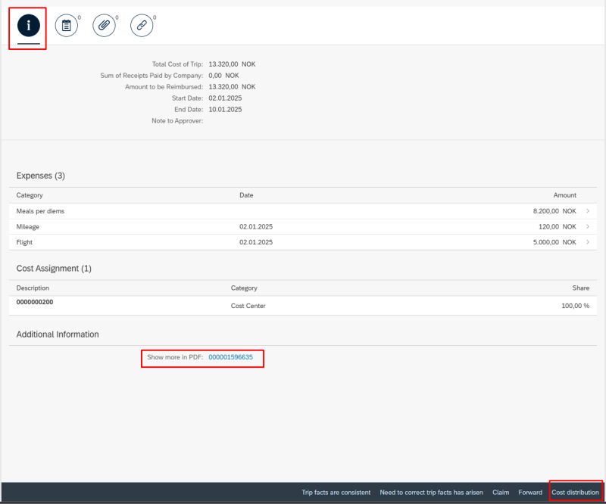Click the Expenses (3) section heading

coord(41,176)
